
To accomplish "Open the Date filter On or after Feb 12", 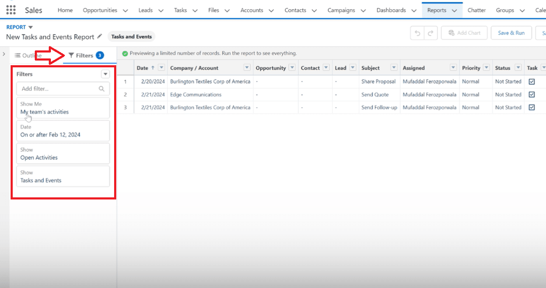I will pyautogui.click(x=63, y=131).
